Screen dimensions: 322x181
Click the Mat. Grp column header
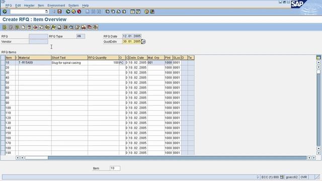click(156, 58)
